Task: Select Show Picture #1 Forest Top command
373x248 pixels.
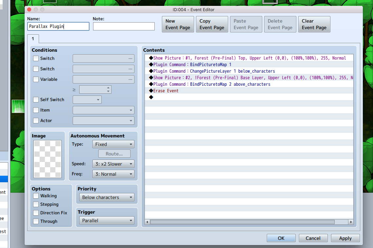Action: tap(249, 58)
